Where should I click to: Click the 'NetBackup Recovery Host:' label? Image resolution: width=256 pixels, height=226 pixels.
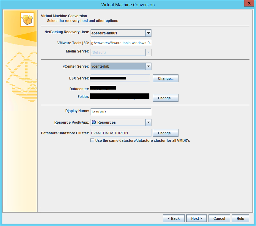pos(67,32)
